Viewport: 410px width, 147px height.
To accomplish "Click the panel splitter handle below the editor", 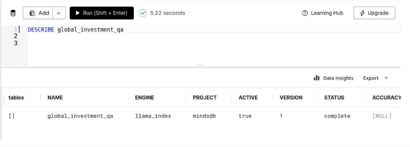I will click(x=201, y=65).
